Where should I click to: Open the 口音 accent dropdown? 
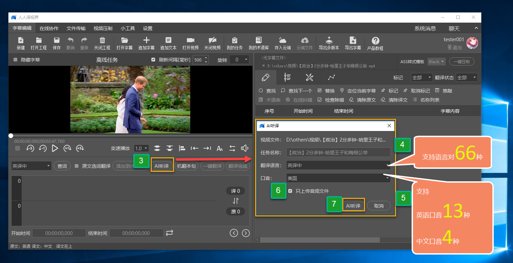tap(338, 178)
